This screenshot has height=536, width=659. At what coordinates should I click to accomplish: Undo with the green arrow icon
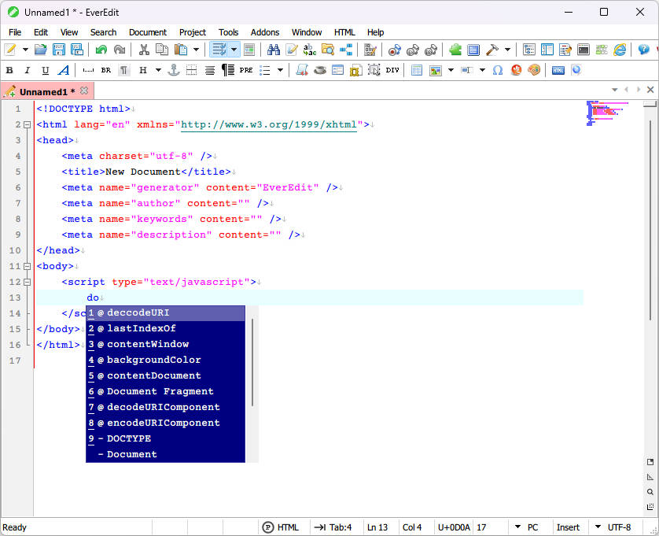[101, 50]
